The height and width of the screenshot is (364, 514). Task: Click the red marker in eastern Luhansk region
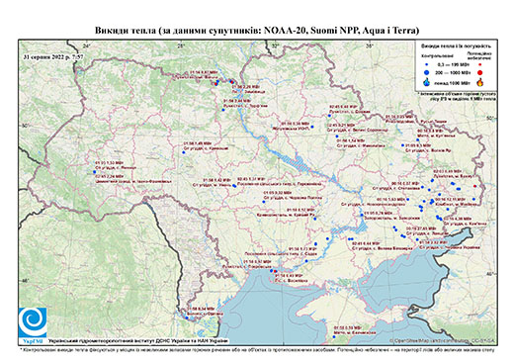pos(474,186)
